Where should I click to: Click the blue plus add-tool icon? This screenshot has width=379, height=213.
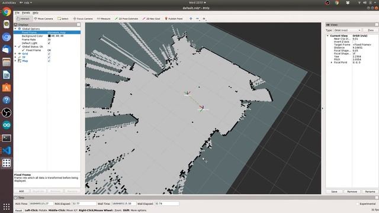click(191, 18)
